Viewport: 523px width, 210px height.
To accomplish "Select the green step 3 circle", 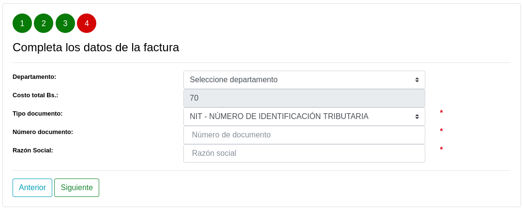I will 65,23.
